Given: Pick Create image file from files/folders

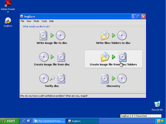Looking at the screenshot, I should pyautogui.click(x=114, y=59).
